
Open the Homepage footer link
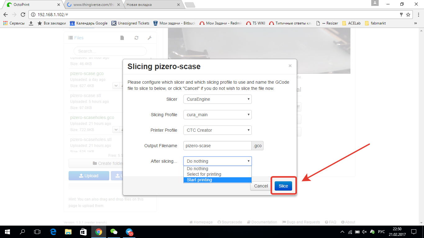pyautogui.click(x=201, y=222)
